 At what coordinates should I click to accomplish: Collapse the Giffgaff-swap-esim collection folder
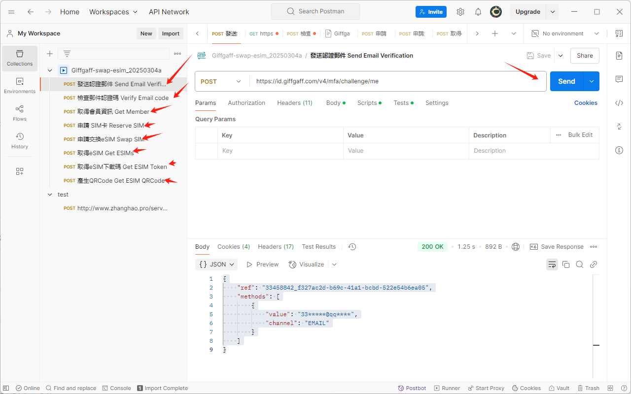[x=50, y=70]
